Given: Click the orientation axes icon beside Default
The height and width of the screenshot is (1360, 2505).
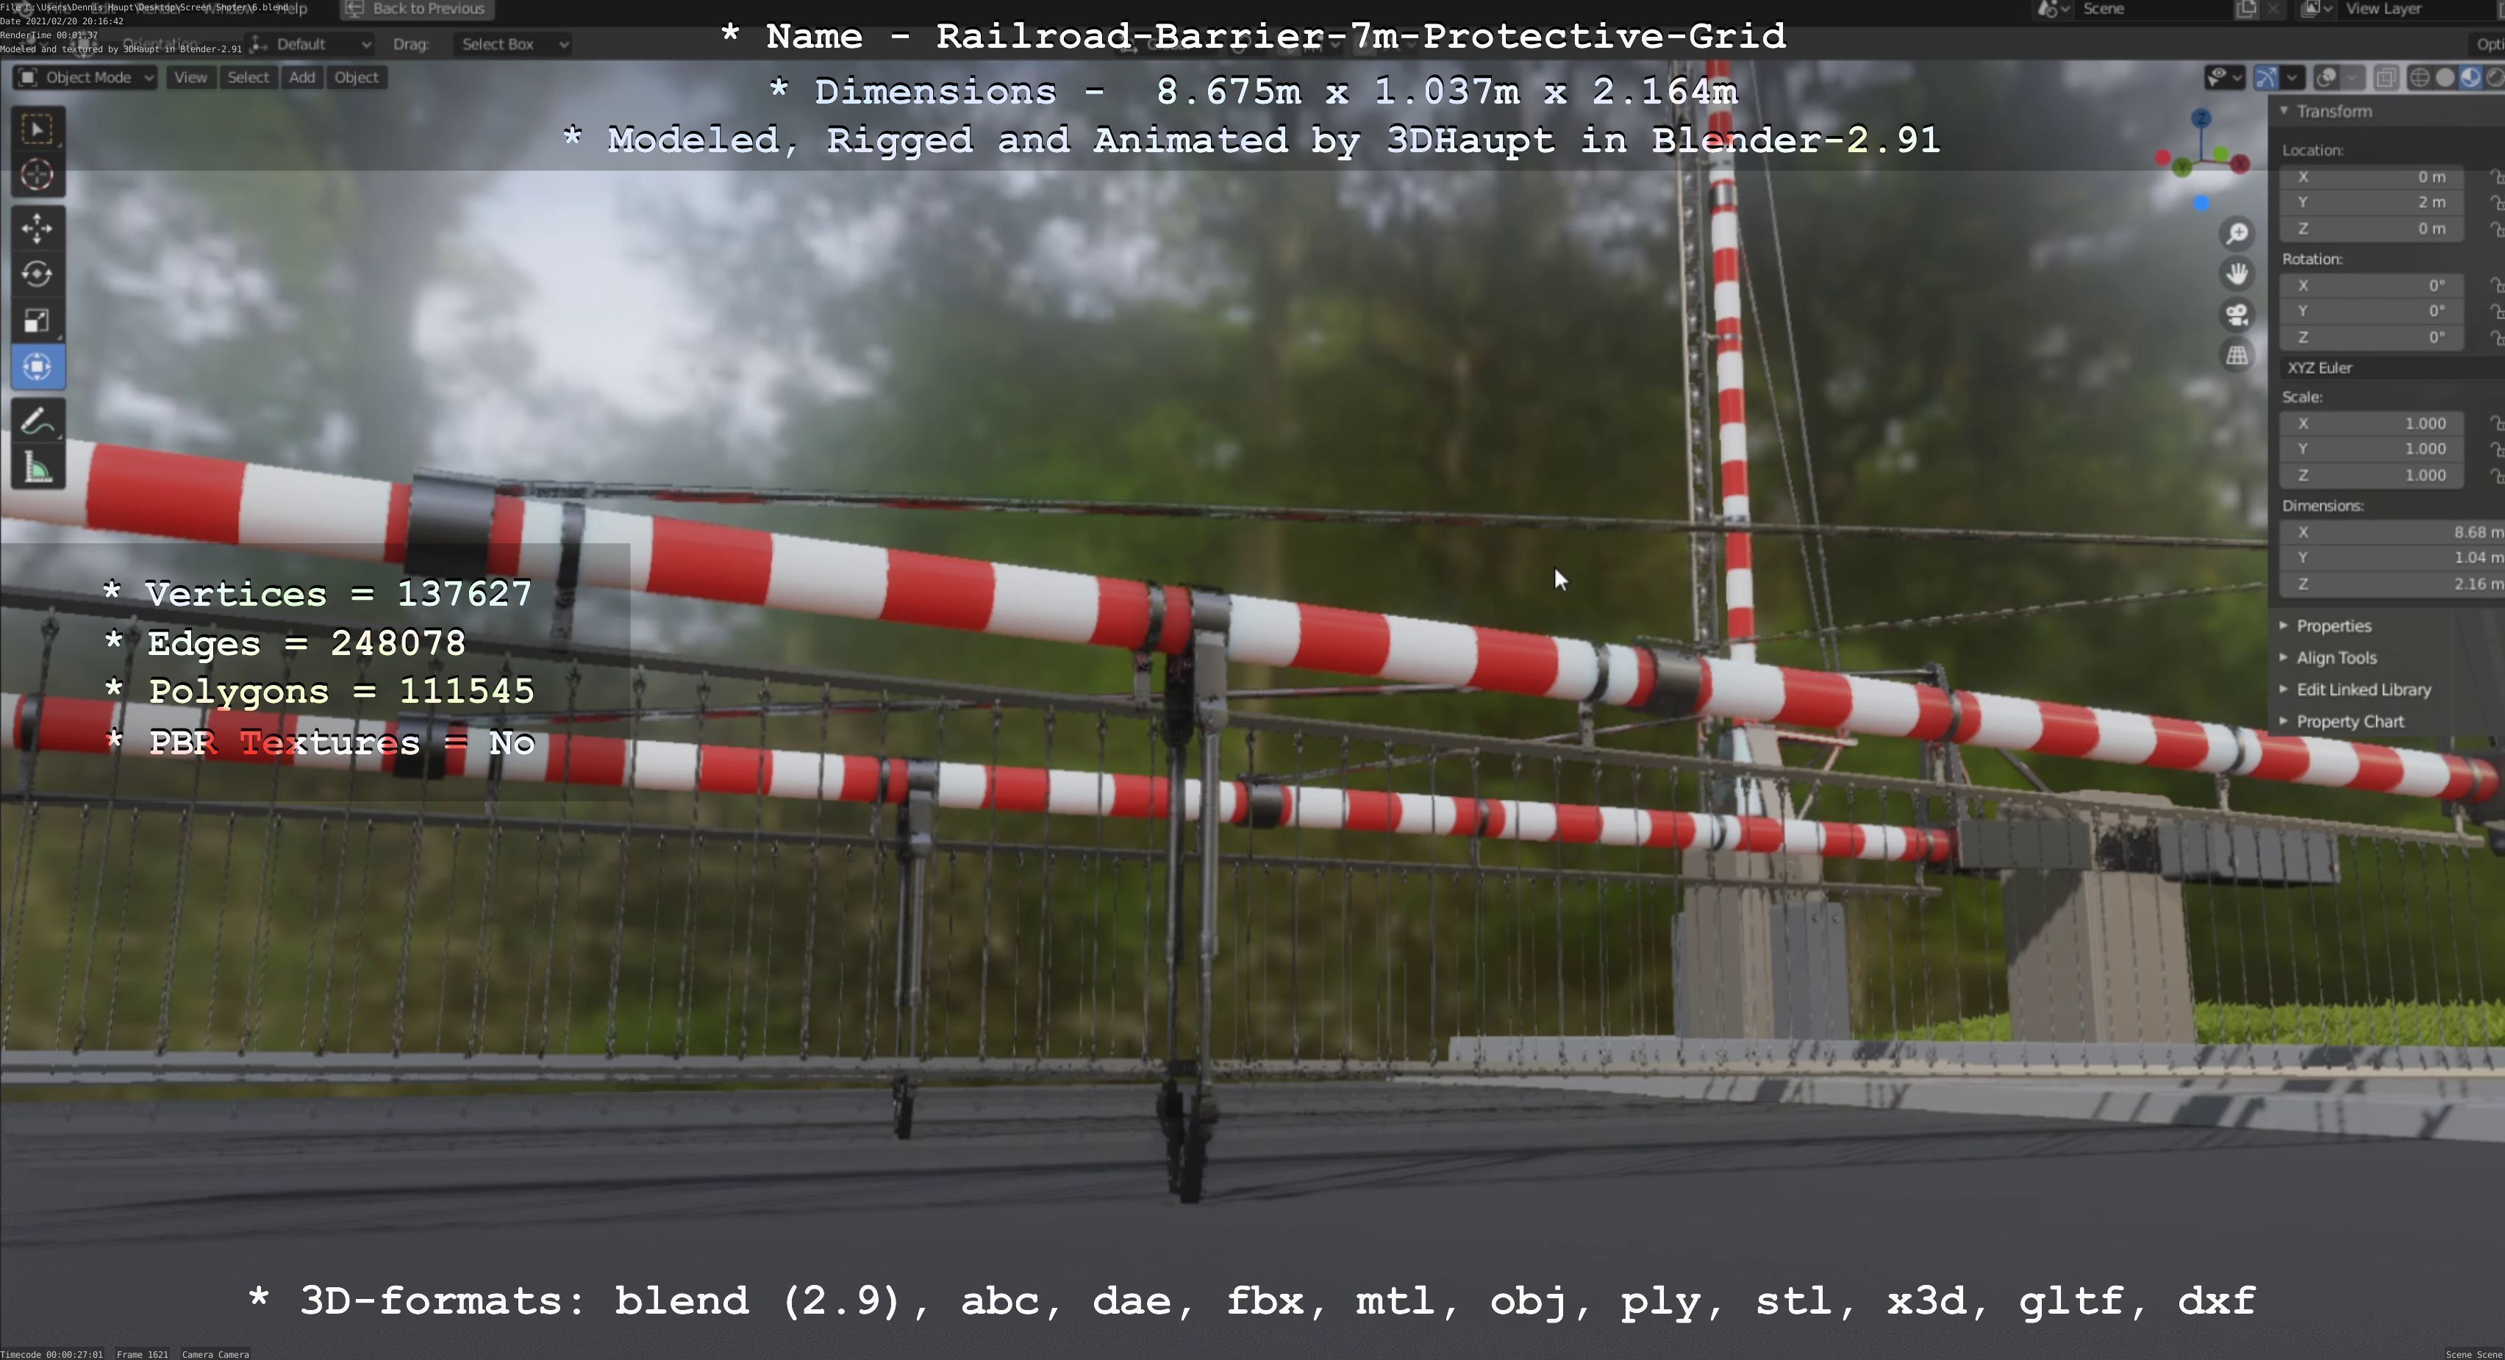Looking at the screenshot, I should click(259, 44).
